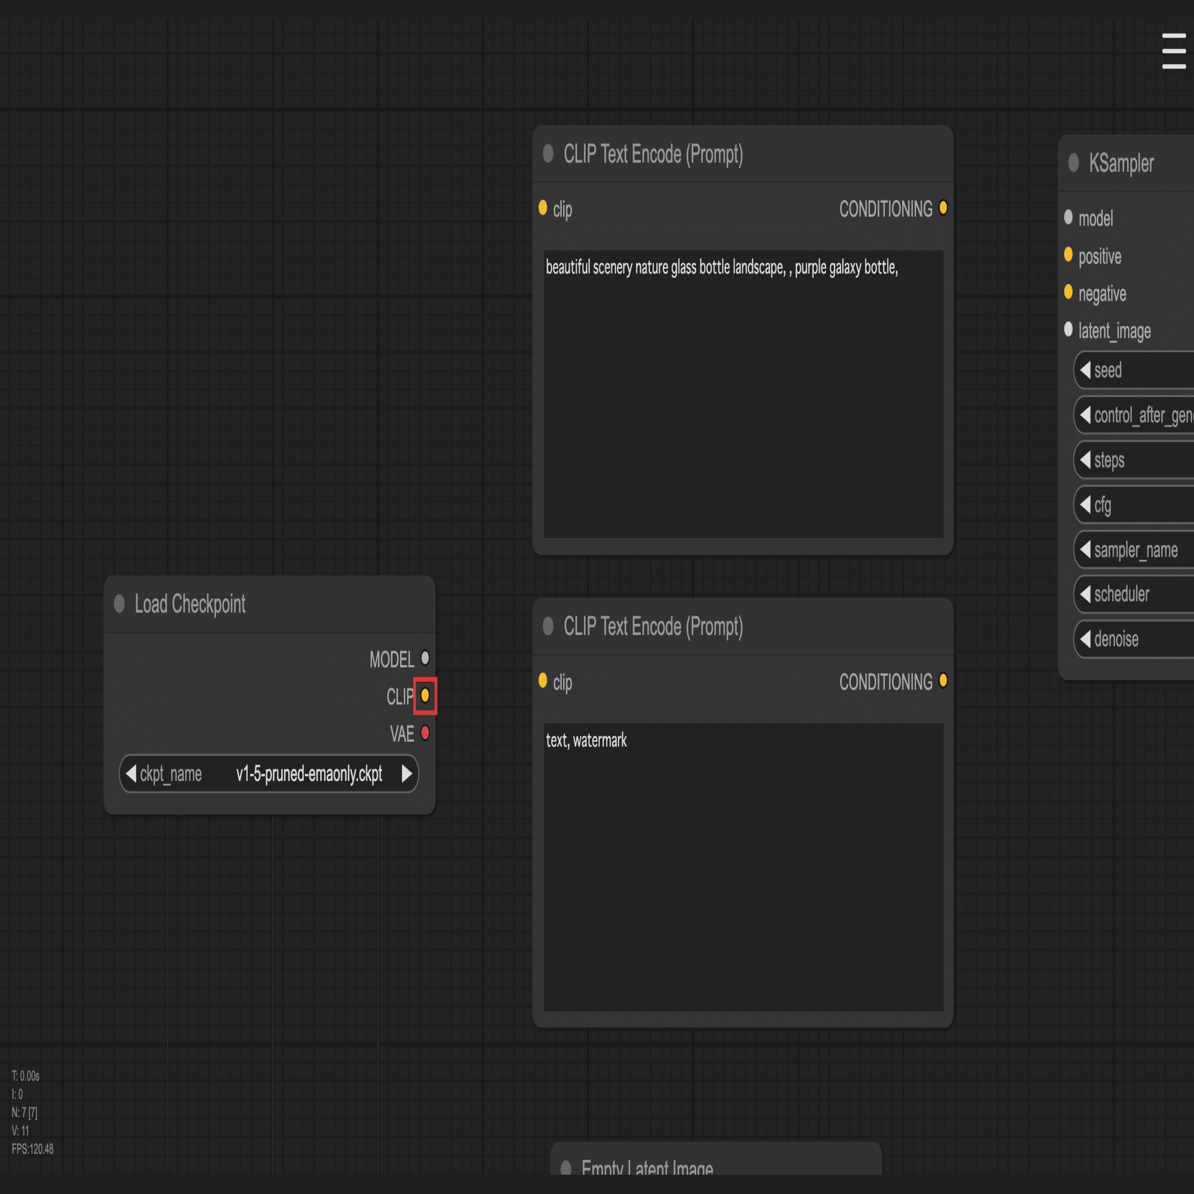Click CONDITIONING output on the watermark prompt node

[x=943, y=681]
